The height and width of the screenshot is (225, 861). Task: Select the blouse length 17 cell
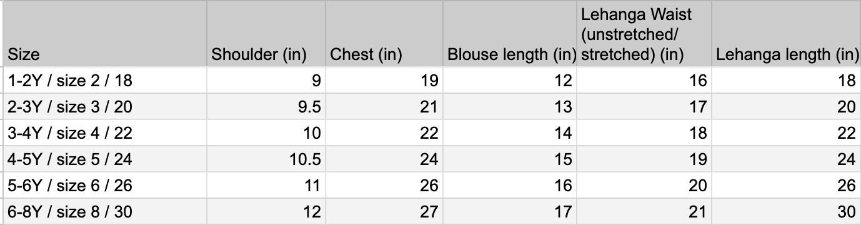(509, 212)
